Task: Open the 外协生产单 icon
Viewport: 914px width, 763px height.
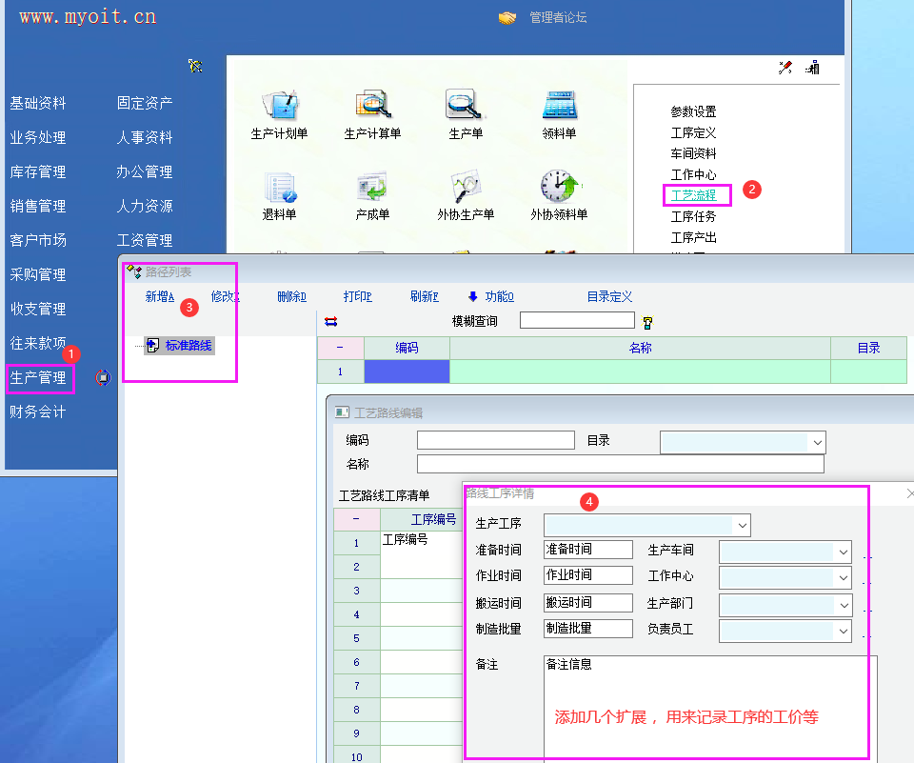Action: (466, 187)
